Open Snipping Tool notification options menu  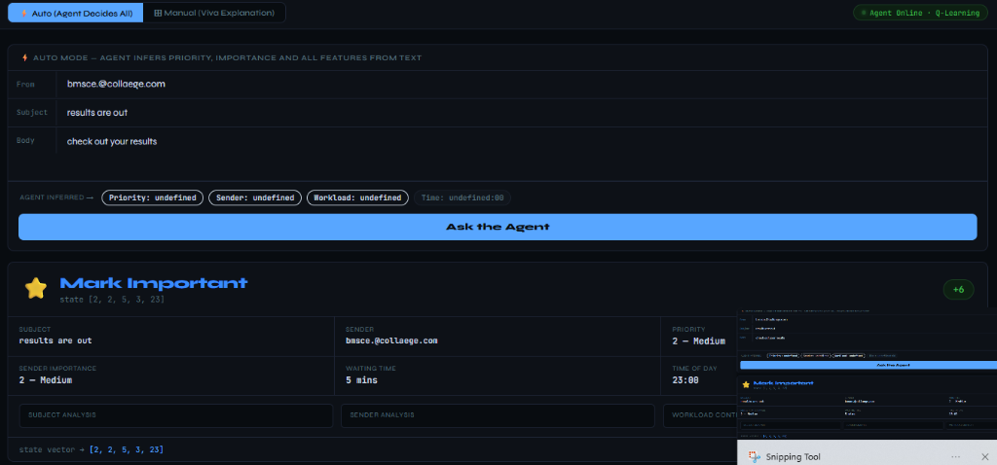point(956,457)
